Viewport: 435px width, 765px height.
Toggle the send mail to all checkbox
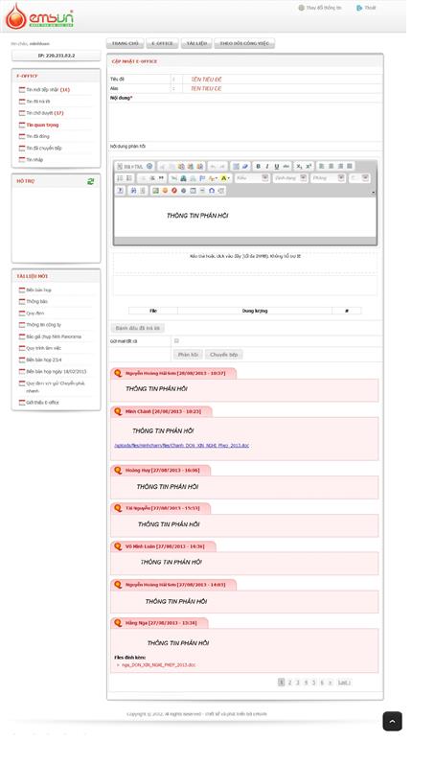point(176,340)
